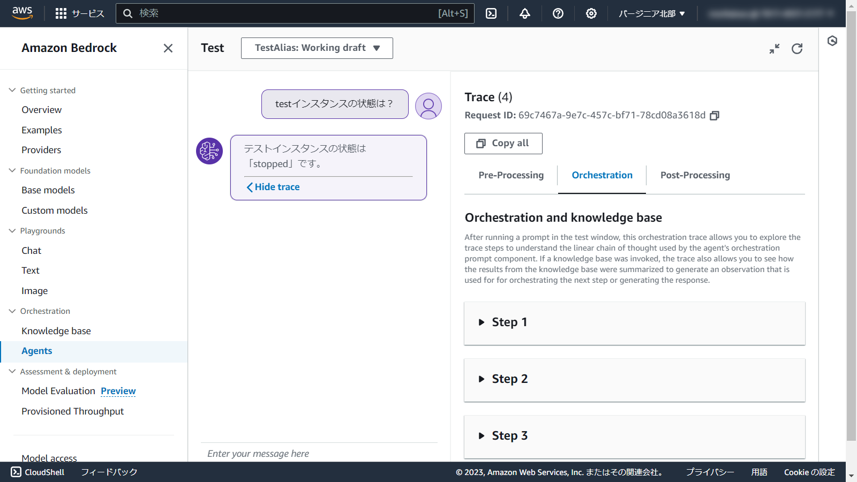Open the Virginia region selector dropdown
This screenshot has height=482, width=857.
click(x=651, y=13)
